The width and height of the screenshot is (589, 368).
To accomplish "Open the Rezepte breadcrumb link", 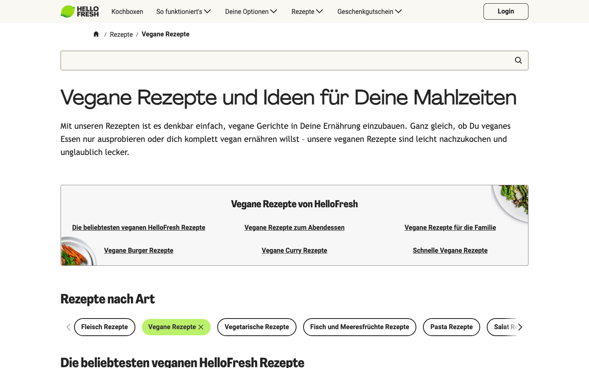I will (x=121, y=34).
